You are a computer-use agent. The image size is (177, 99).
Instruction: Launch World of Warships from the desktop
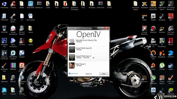click(22, 30)
